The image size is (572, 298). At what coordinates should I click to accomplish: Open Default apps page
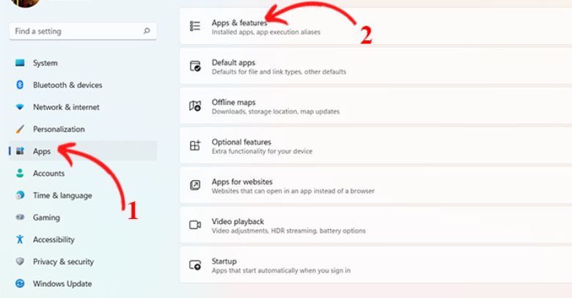[x=375, y=66]
